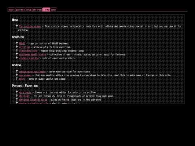This screenshot has width=195, height=146.
Task: Visit the pochi css codes link
Action: (22, 79)
